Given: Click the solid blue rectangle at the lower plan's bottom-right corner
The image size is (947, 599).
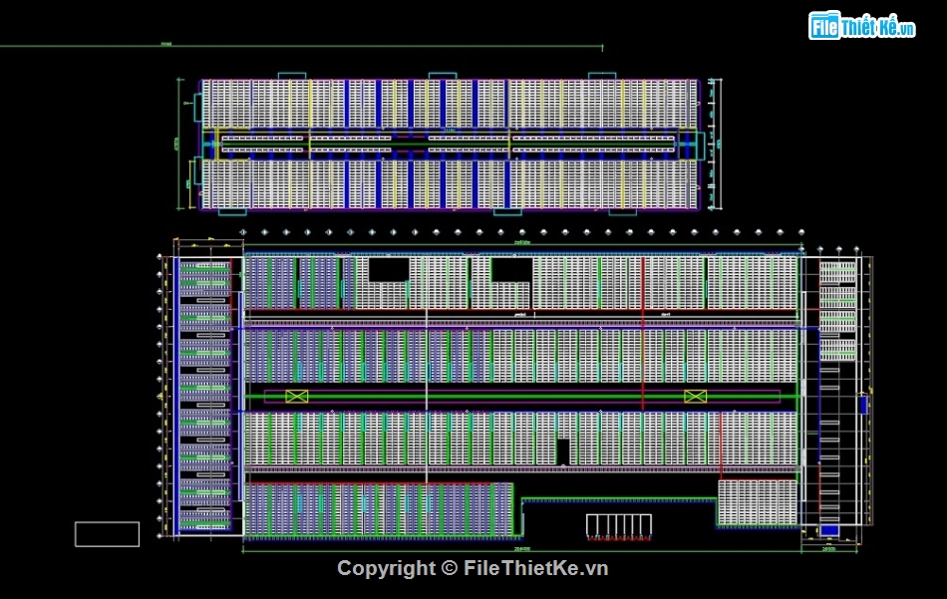Looking at the screenshot, I should (829, 531).
